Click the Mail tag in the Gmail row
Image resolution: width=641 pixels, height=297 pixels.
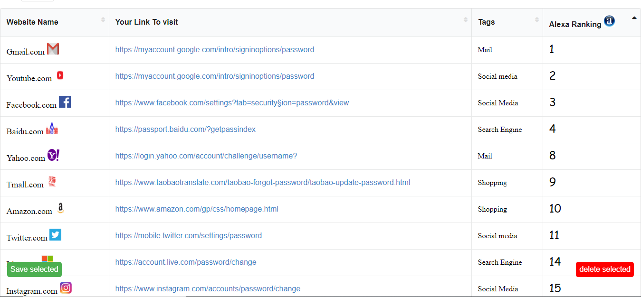pos(485,49)
